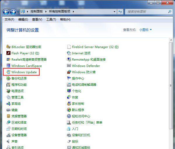Image resolution: width=175 pixels, height=149 pixels.
Task: Click the 设备管理器 icon
Action: coord(8,135)
